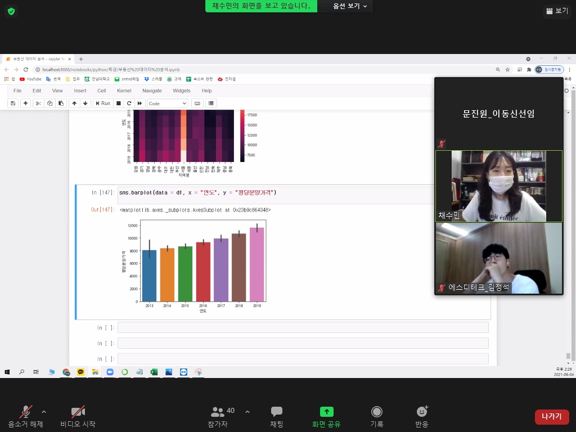
Task: Expand audio options arrow beside the microphone
Action: pyautogui.click(x=44, y=412)
